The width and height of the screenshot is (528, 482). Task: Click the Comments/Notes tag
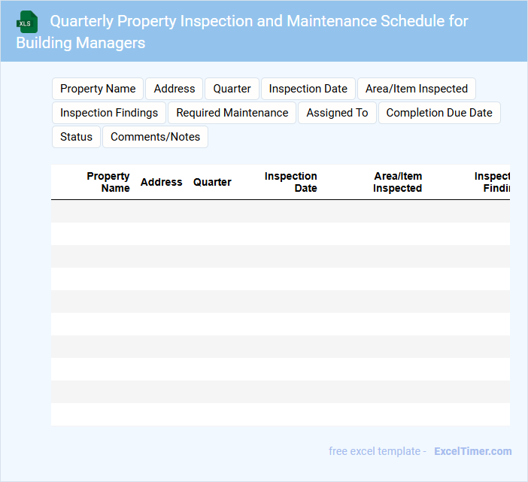(155, 137)
